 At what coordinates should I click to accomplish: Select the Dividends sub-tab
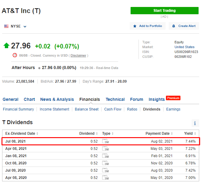(152, 109)
